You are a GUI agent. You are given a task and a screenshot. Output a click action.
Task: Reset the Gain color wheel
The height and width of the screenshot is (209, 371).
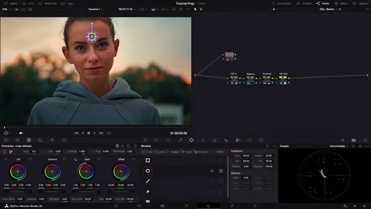(99, 160)
